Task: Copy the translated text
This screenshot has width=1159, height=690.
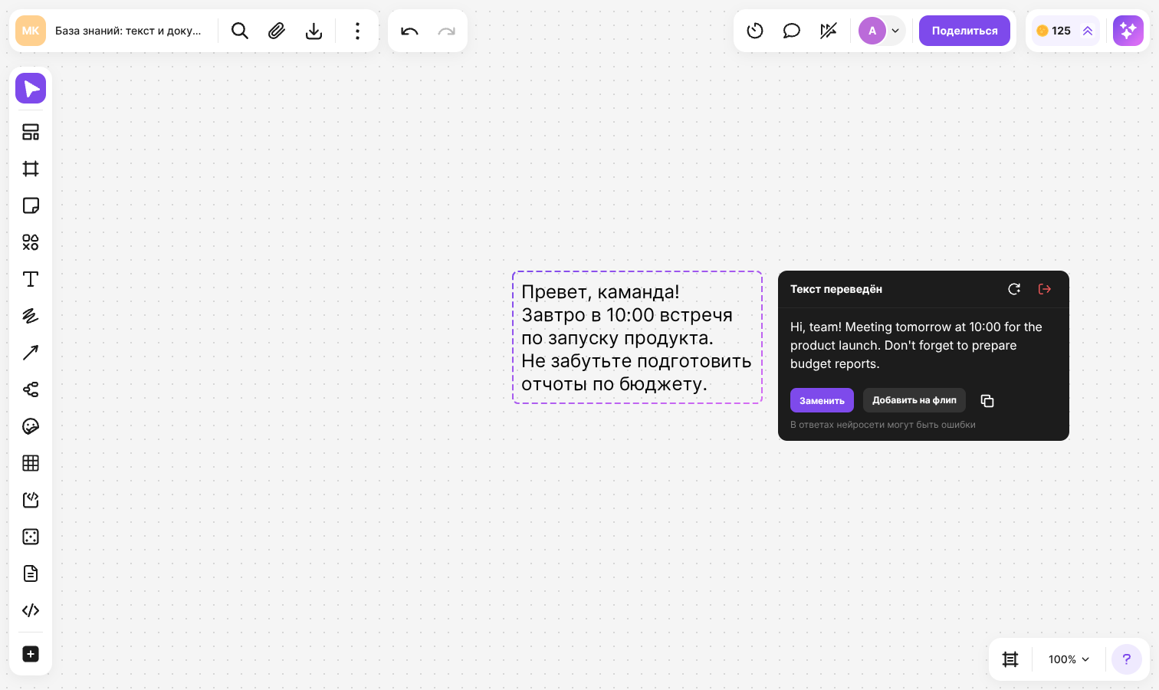Action: pos(987,401)
